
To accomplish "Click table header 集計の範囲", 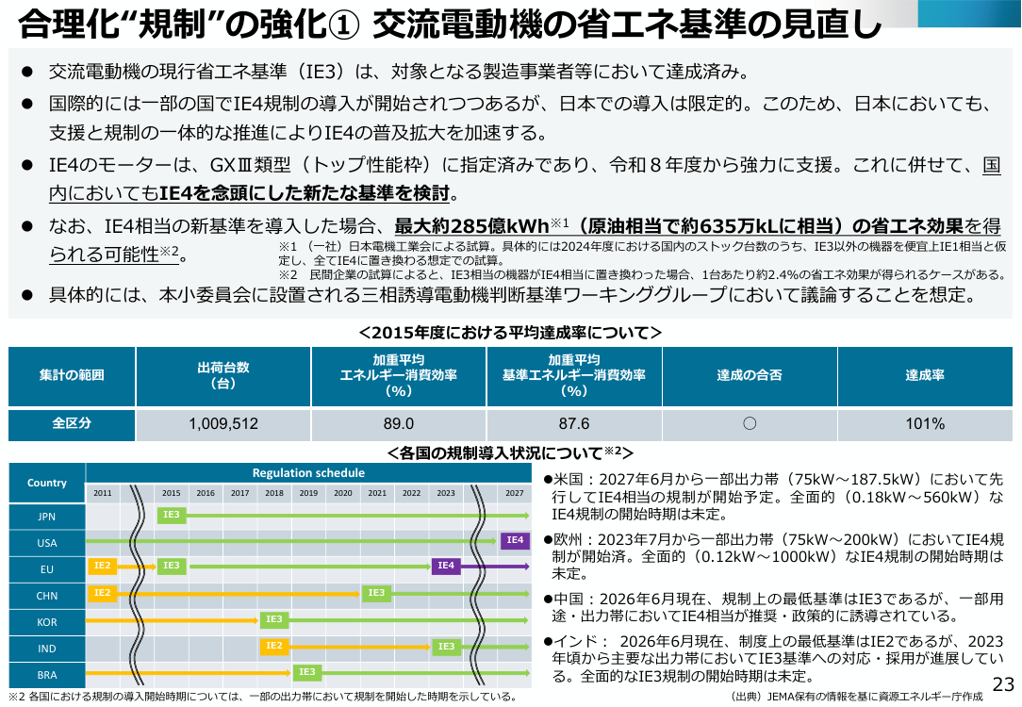I will [72, 375].
